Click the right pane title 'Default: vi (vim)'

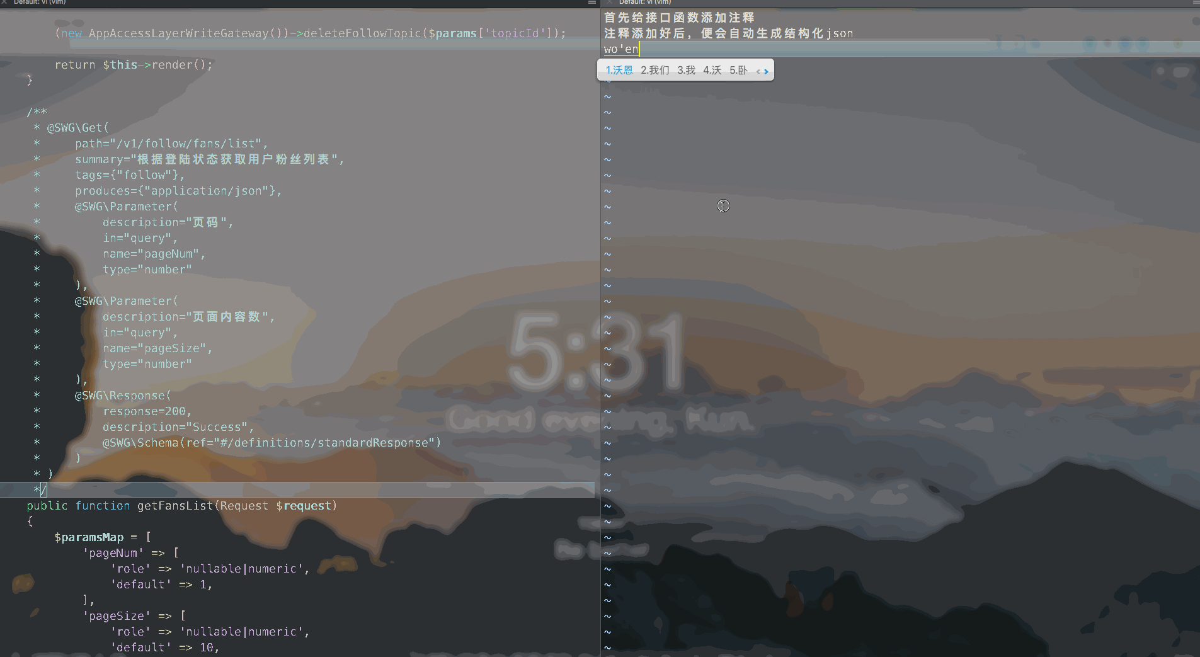pyautogui.click(x=645, y=3)
